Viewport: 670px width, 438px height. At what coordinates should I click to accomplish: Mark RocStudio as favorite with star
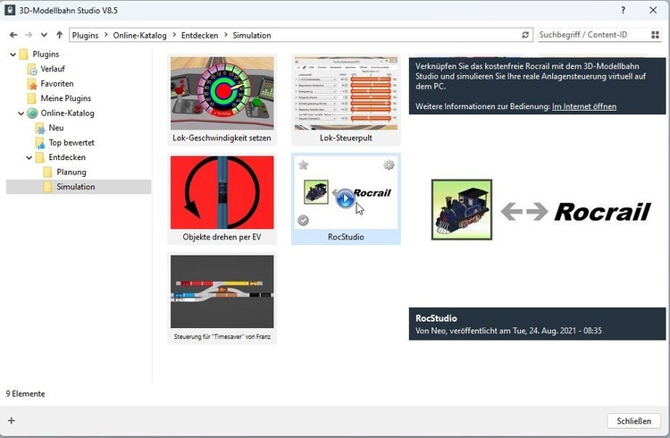point(304,164)
